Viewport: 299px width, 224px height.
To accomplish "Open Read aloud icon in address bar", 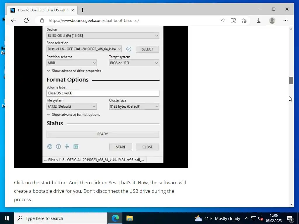I will point(223,20).
